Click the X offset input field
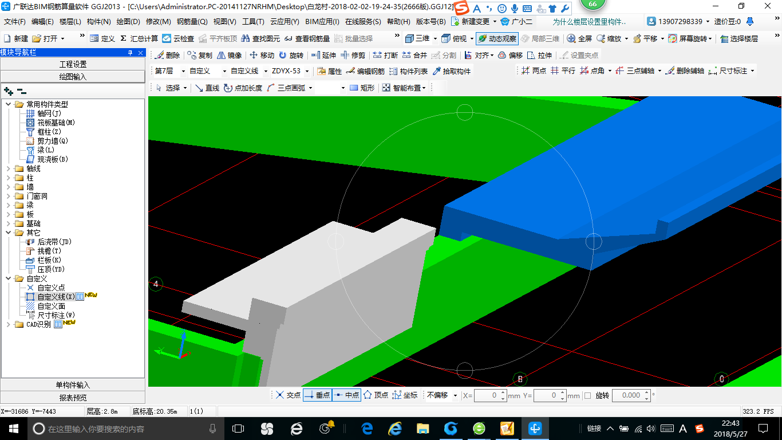This screenshot has height=440, width=782. (491, 395)
